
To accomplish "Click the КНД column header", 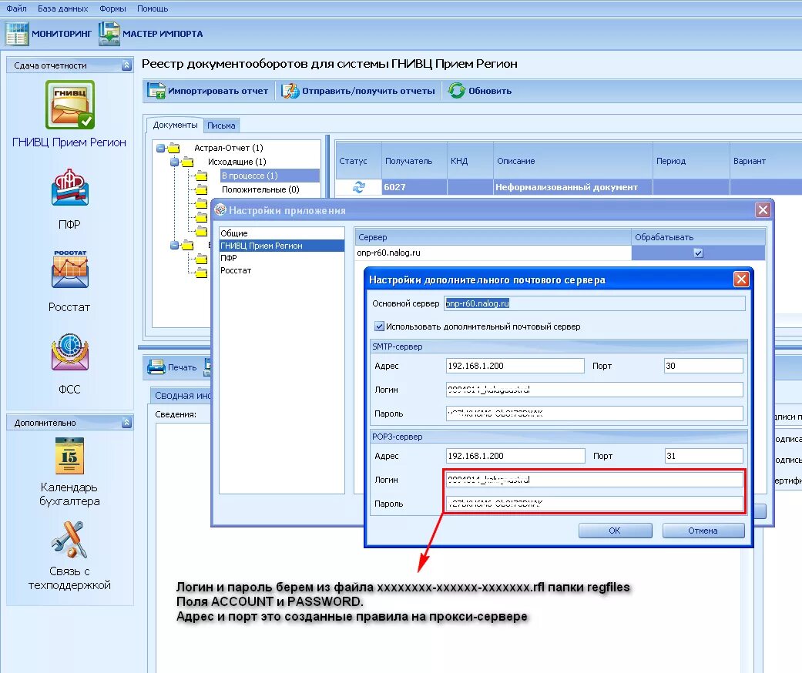I will [470, 161].
